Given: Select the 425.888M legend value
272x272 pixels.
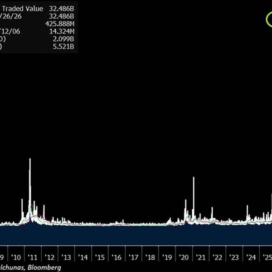Looking at the screenshot, I should [60, 24].
